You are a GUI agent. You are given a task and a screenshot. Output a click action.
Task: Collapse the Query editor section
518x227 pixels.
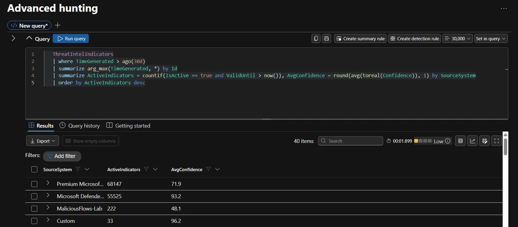(x=29, y=38)
